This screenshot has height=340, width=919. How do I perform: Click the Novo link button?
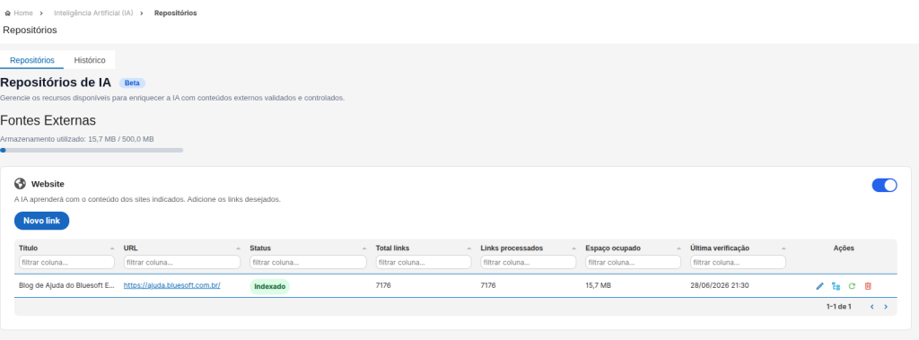[41, 221]
